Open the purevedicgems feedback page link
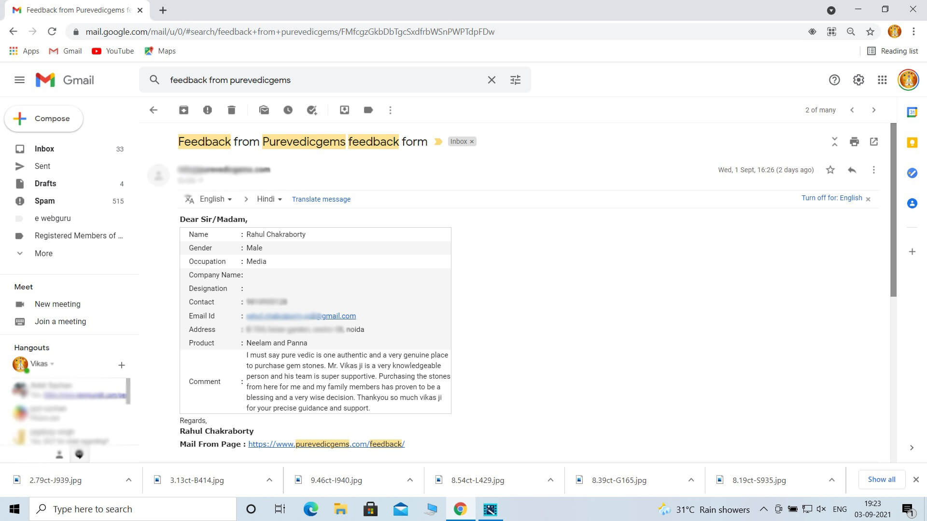 coord(326,444)
